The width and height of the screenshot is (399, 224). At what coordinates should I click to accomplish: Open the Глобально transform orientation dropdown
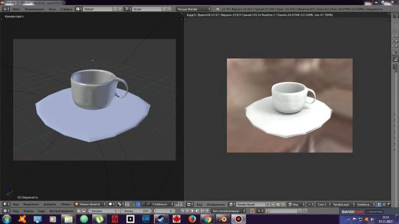pyautogui.click(x=162, y=204)
